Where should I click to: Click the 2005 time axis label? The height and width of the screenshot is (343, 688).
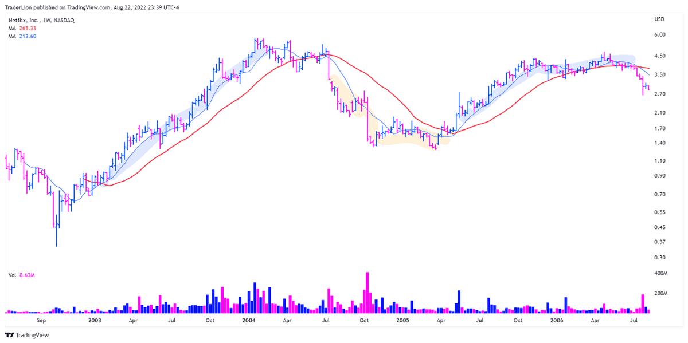(402, 321)
